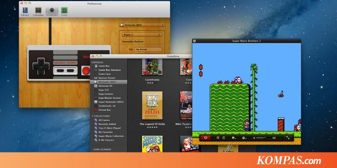
Task: Restart the game with the reset icon
Action: (223, 138)
